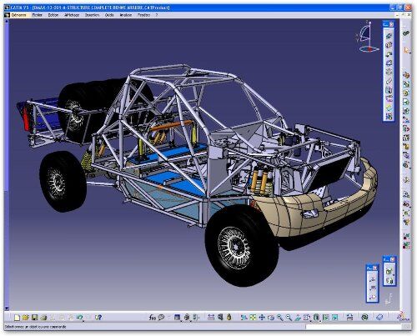Open the Fichier menu
Screen dimensions: 417x336
(x=38, y=15)
